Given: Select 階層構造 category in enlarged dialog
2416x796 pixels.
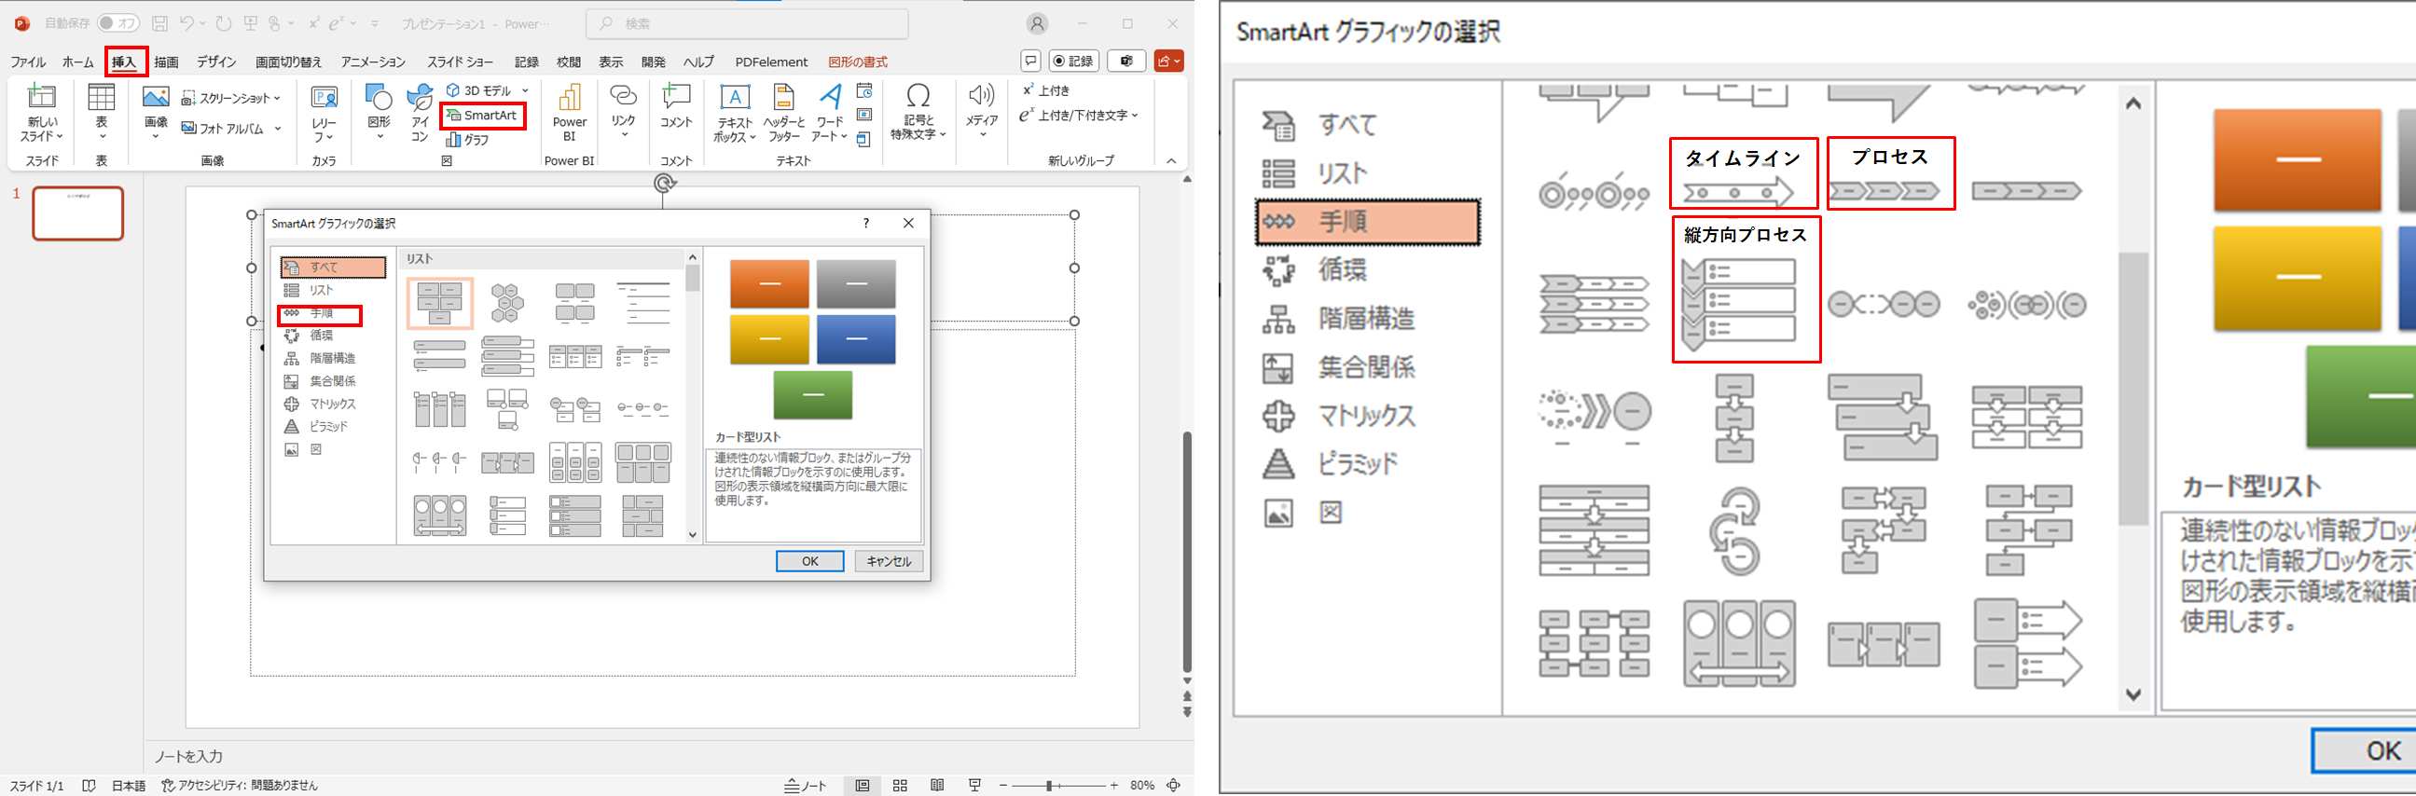Looking at the screenshot, I should click(1366, 319).
